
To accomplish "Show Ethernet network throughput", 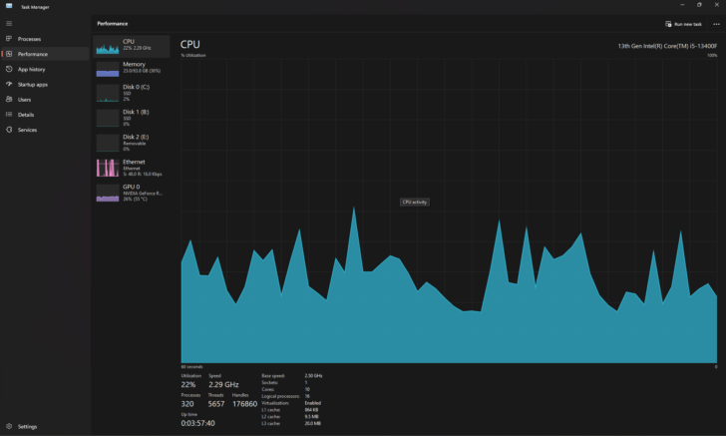I will 132,167.
